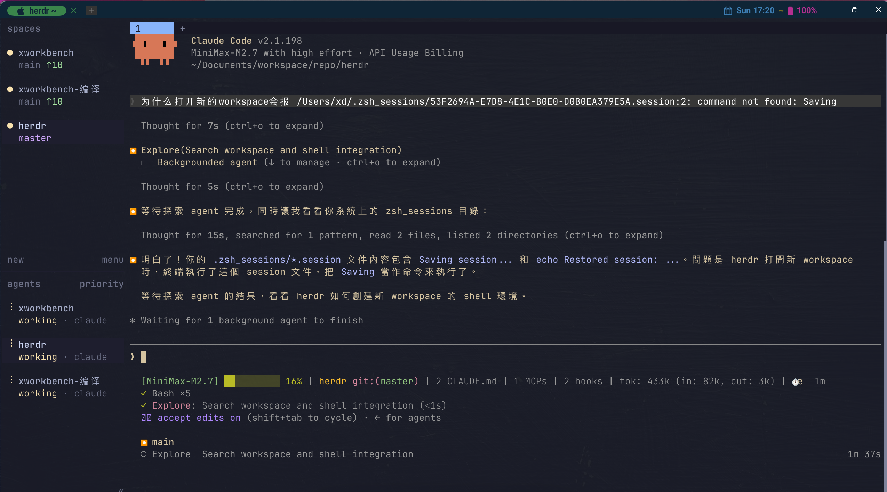Select the herdr master space

pos(63,132)
